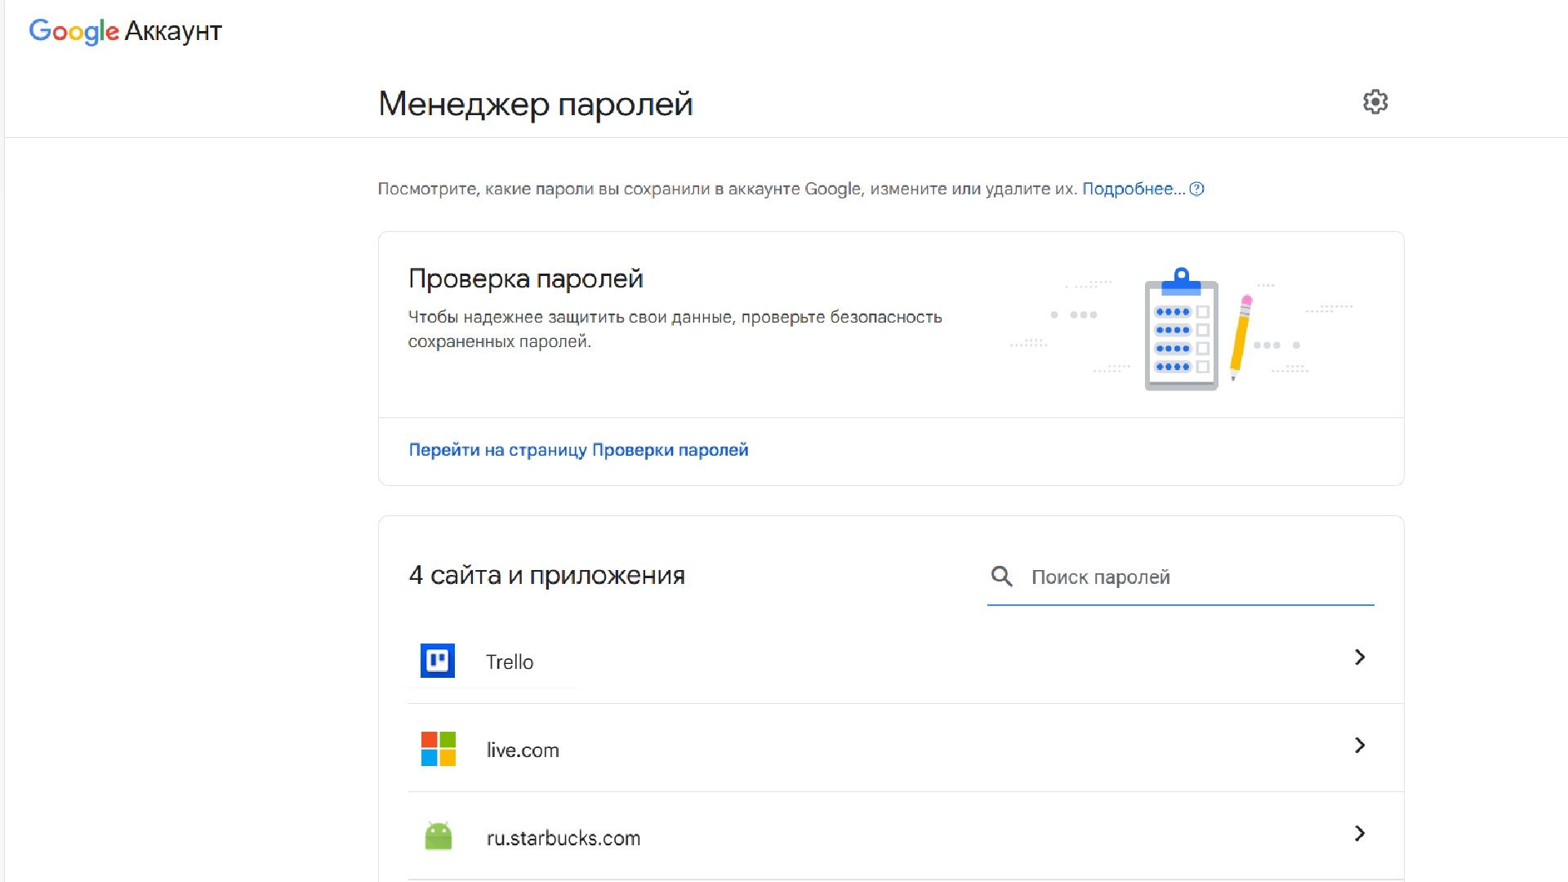Go to Перейти на страницу Проверки паролей
The image size is (1568, 882).
578,450
